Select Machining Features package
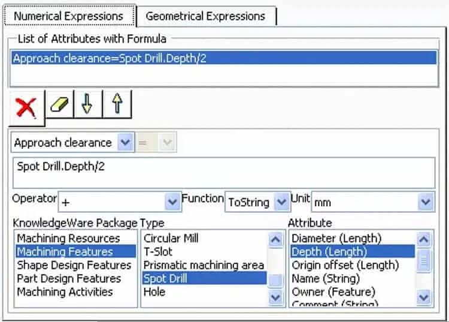The width and height of the screenshot is (449, 322). (75, 251)
